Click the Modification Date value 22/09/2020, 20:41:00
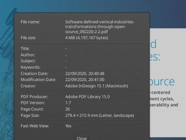Screen dimensions: 186x140 tap(85, 79)
